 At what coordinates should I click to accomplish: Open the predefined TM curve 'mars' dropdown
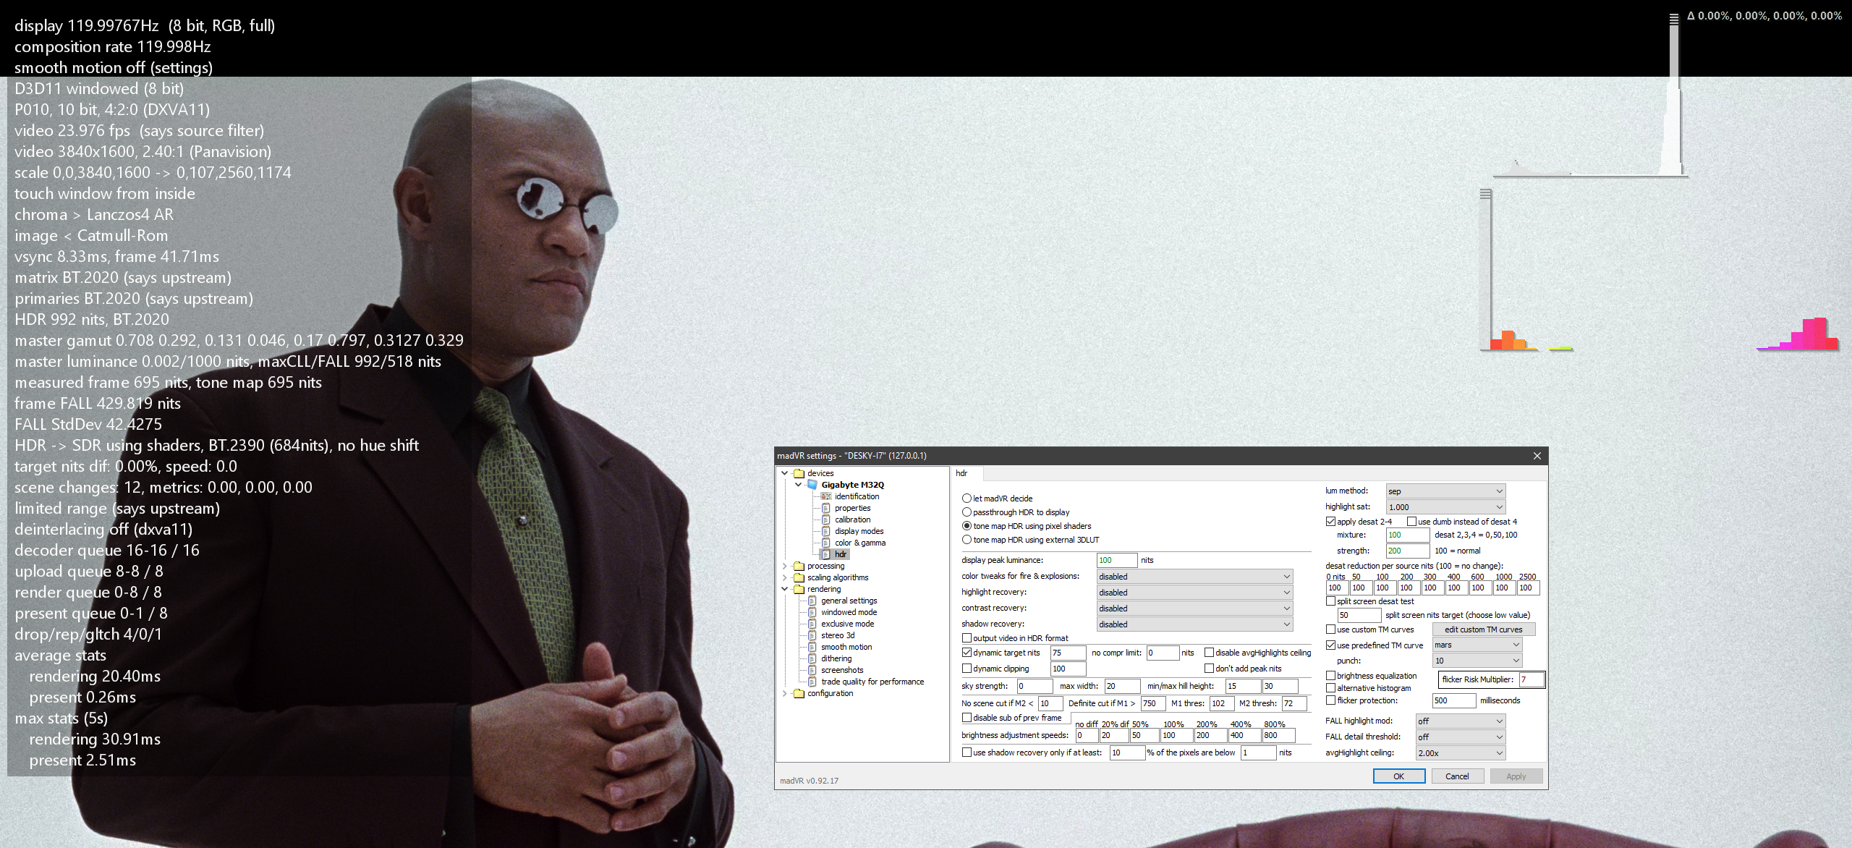click(x=1477, y=645)
